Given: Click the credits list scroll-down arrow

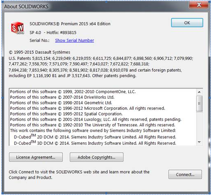Looking at the screenshot, I should 199,142.
